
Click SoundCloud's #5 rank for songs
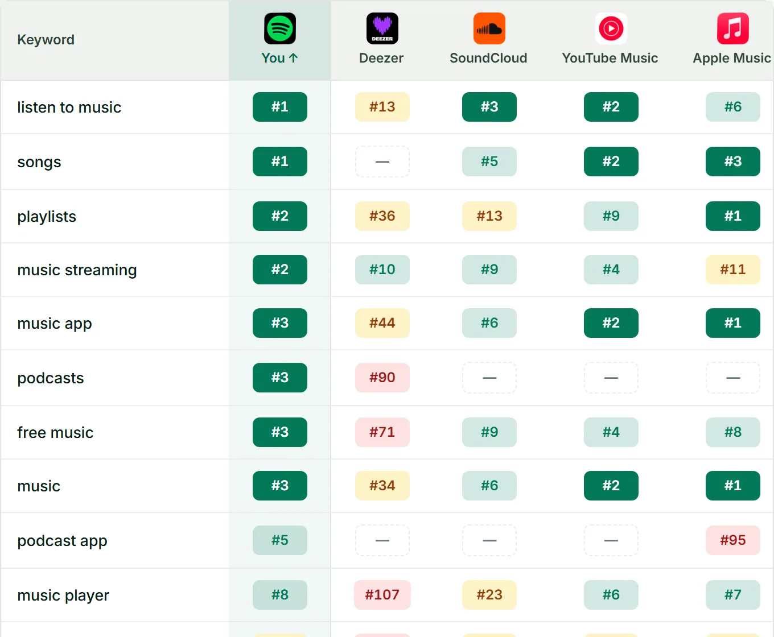click(x=489, y=162)
